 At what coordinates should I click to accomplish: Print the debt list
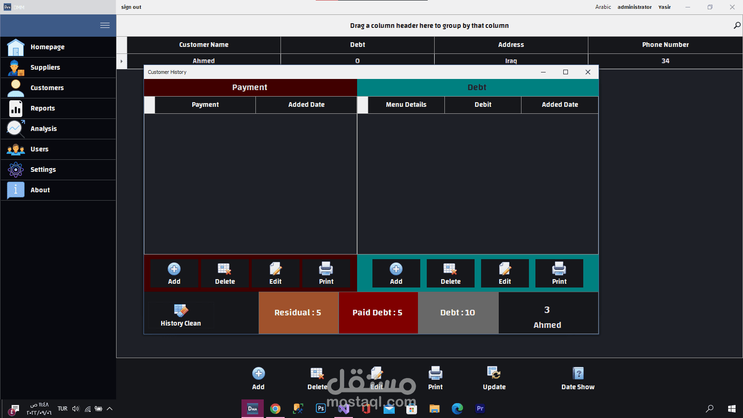559,274
